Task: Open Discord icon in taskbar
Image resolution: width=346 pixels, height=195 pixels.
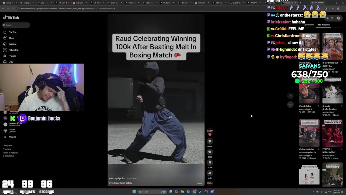Action: [212, 192]
